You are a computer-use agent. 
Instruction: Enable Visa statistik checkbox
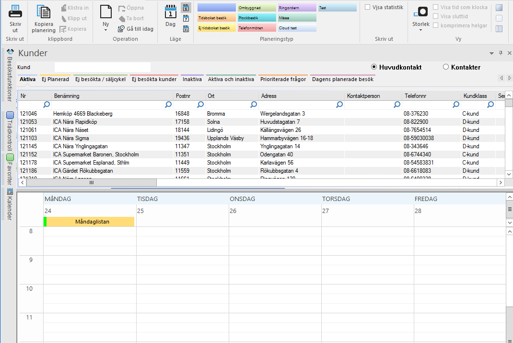tap(367, 7)
